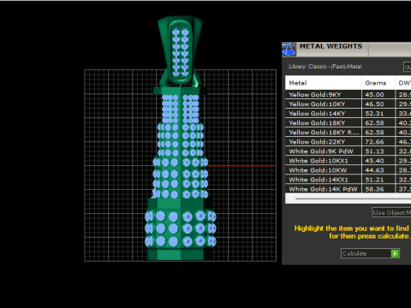Click the Grams column header
The height and width of the screenshot is (308, 411).
click(378, 83)
